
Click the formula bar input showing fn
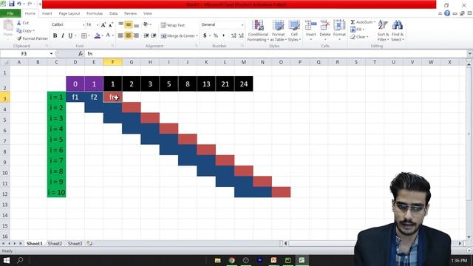pos(276,54)
